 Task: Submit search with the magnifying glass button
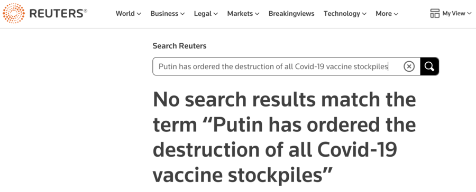(429, 66)
